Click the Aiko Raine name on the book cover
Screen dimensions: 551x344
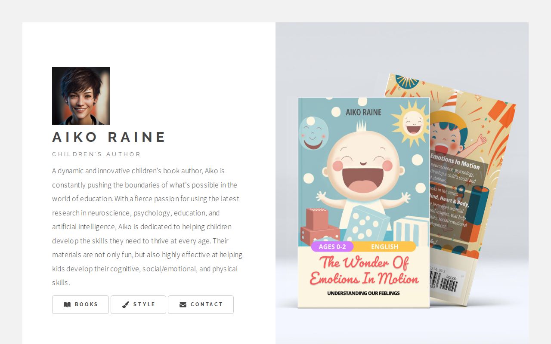click(363, 112)
